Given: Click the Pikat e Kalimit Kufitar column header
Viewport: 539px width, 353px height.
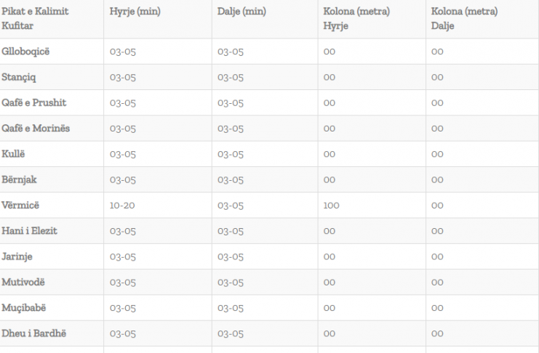Looking at the screenshot, I should [x=35, y=19].
